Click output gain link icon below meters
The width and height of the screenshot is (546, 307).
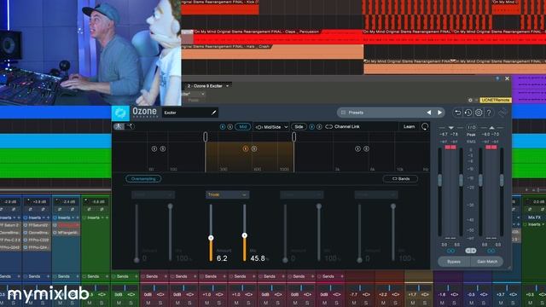coord(491,251)
